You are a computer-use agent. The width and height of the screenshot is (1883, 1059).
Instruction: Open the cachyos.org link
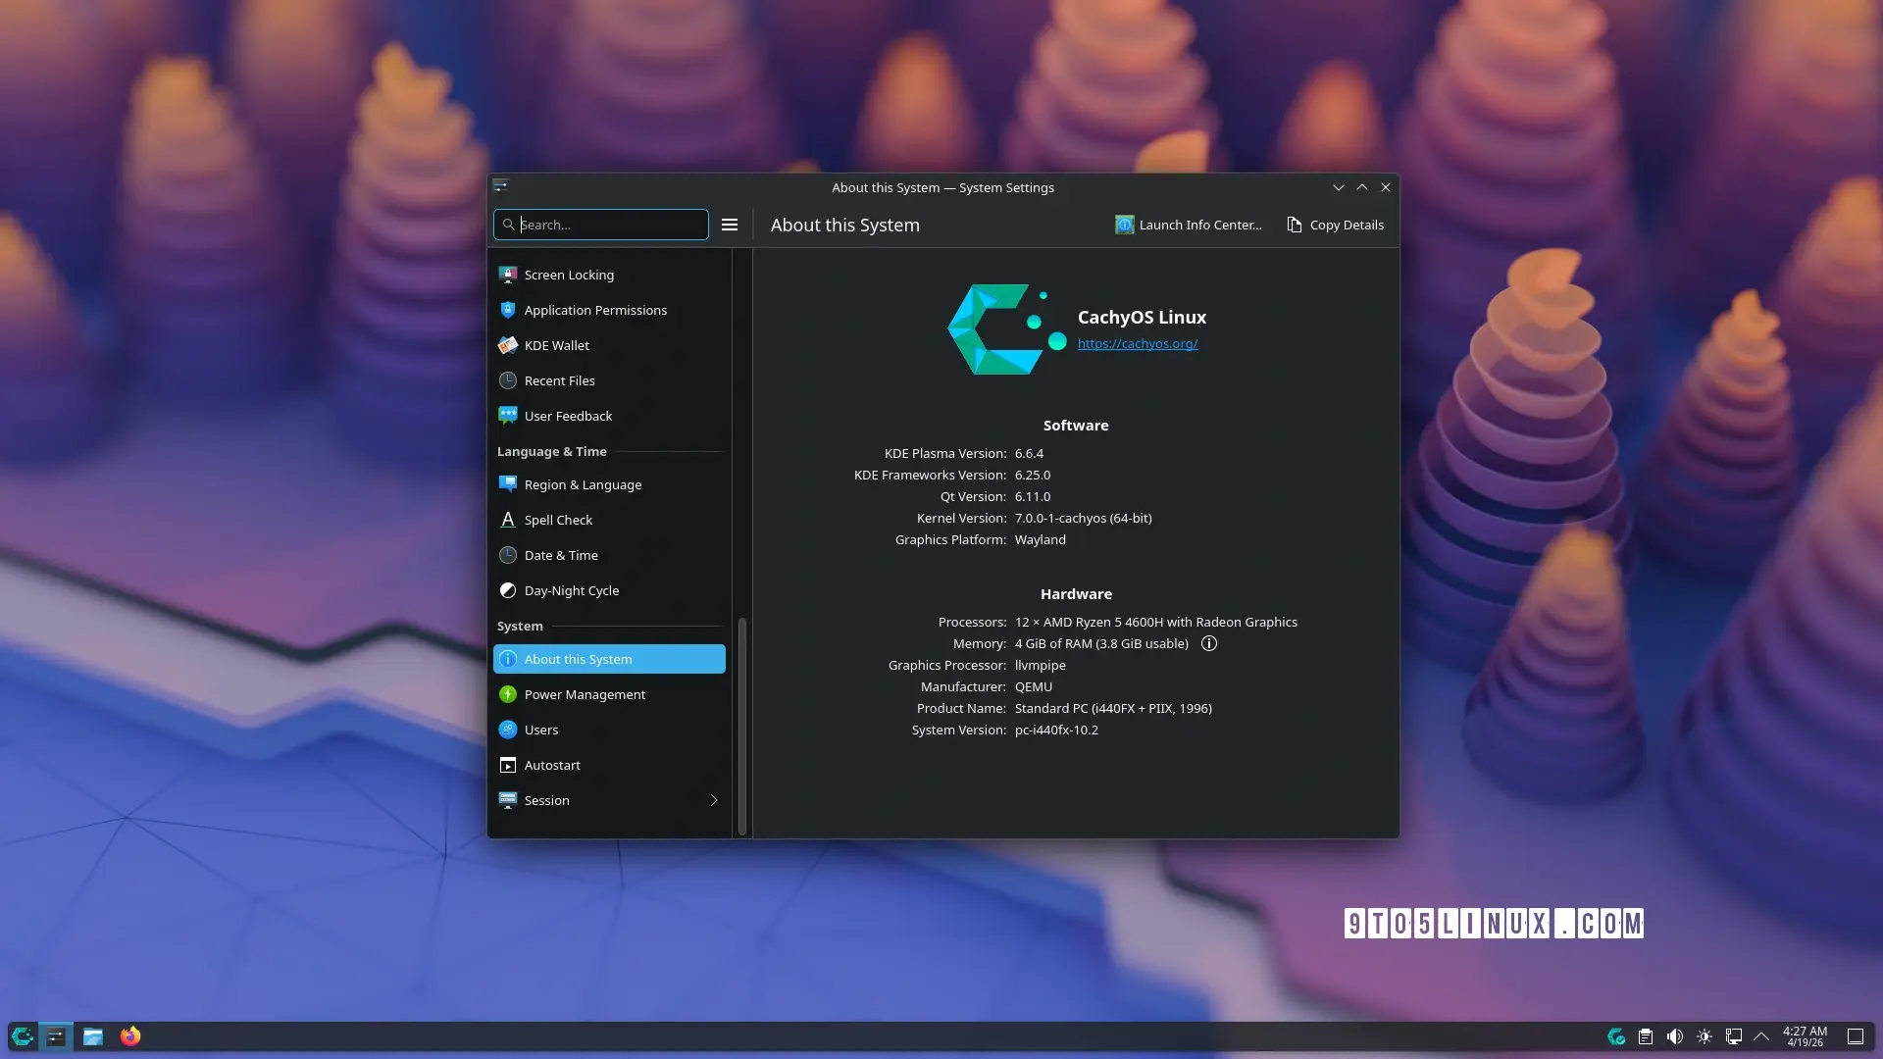[x=1138, y=343]
